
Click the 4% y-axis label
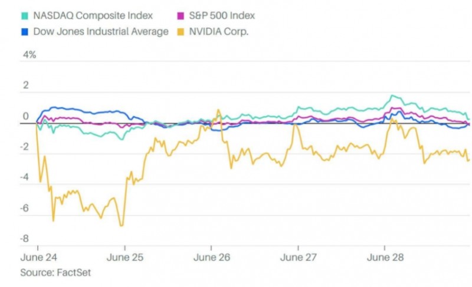point(29,55)
